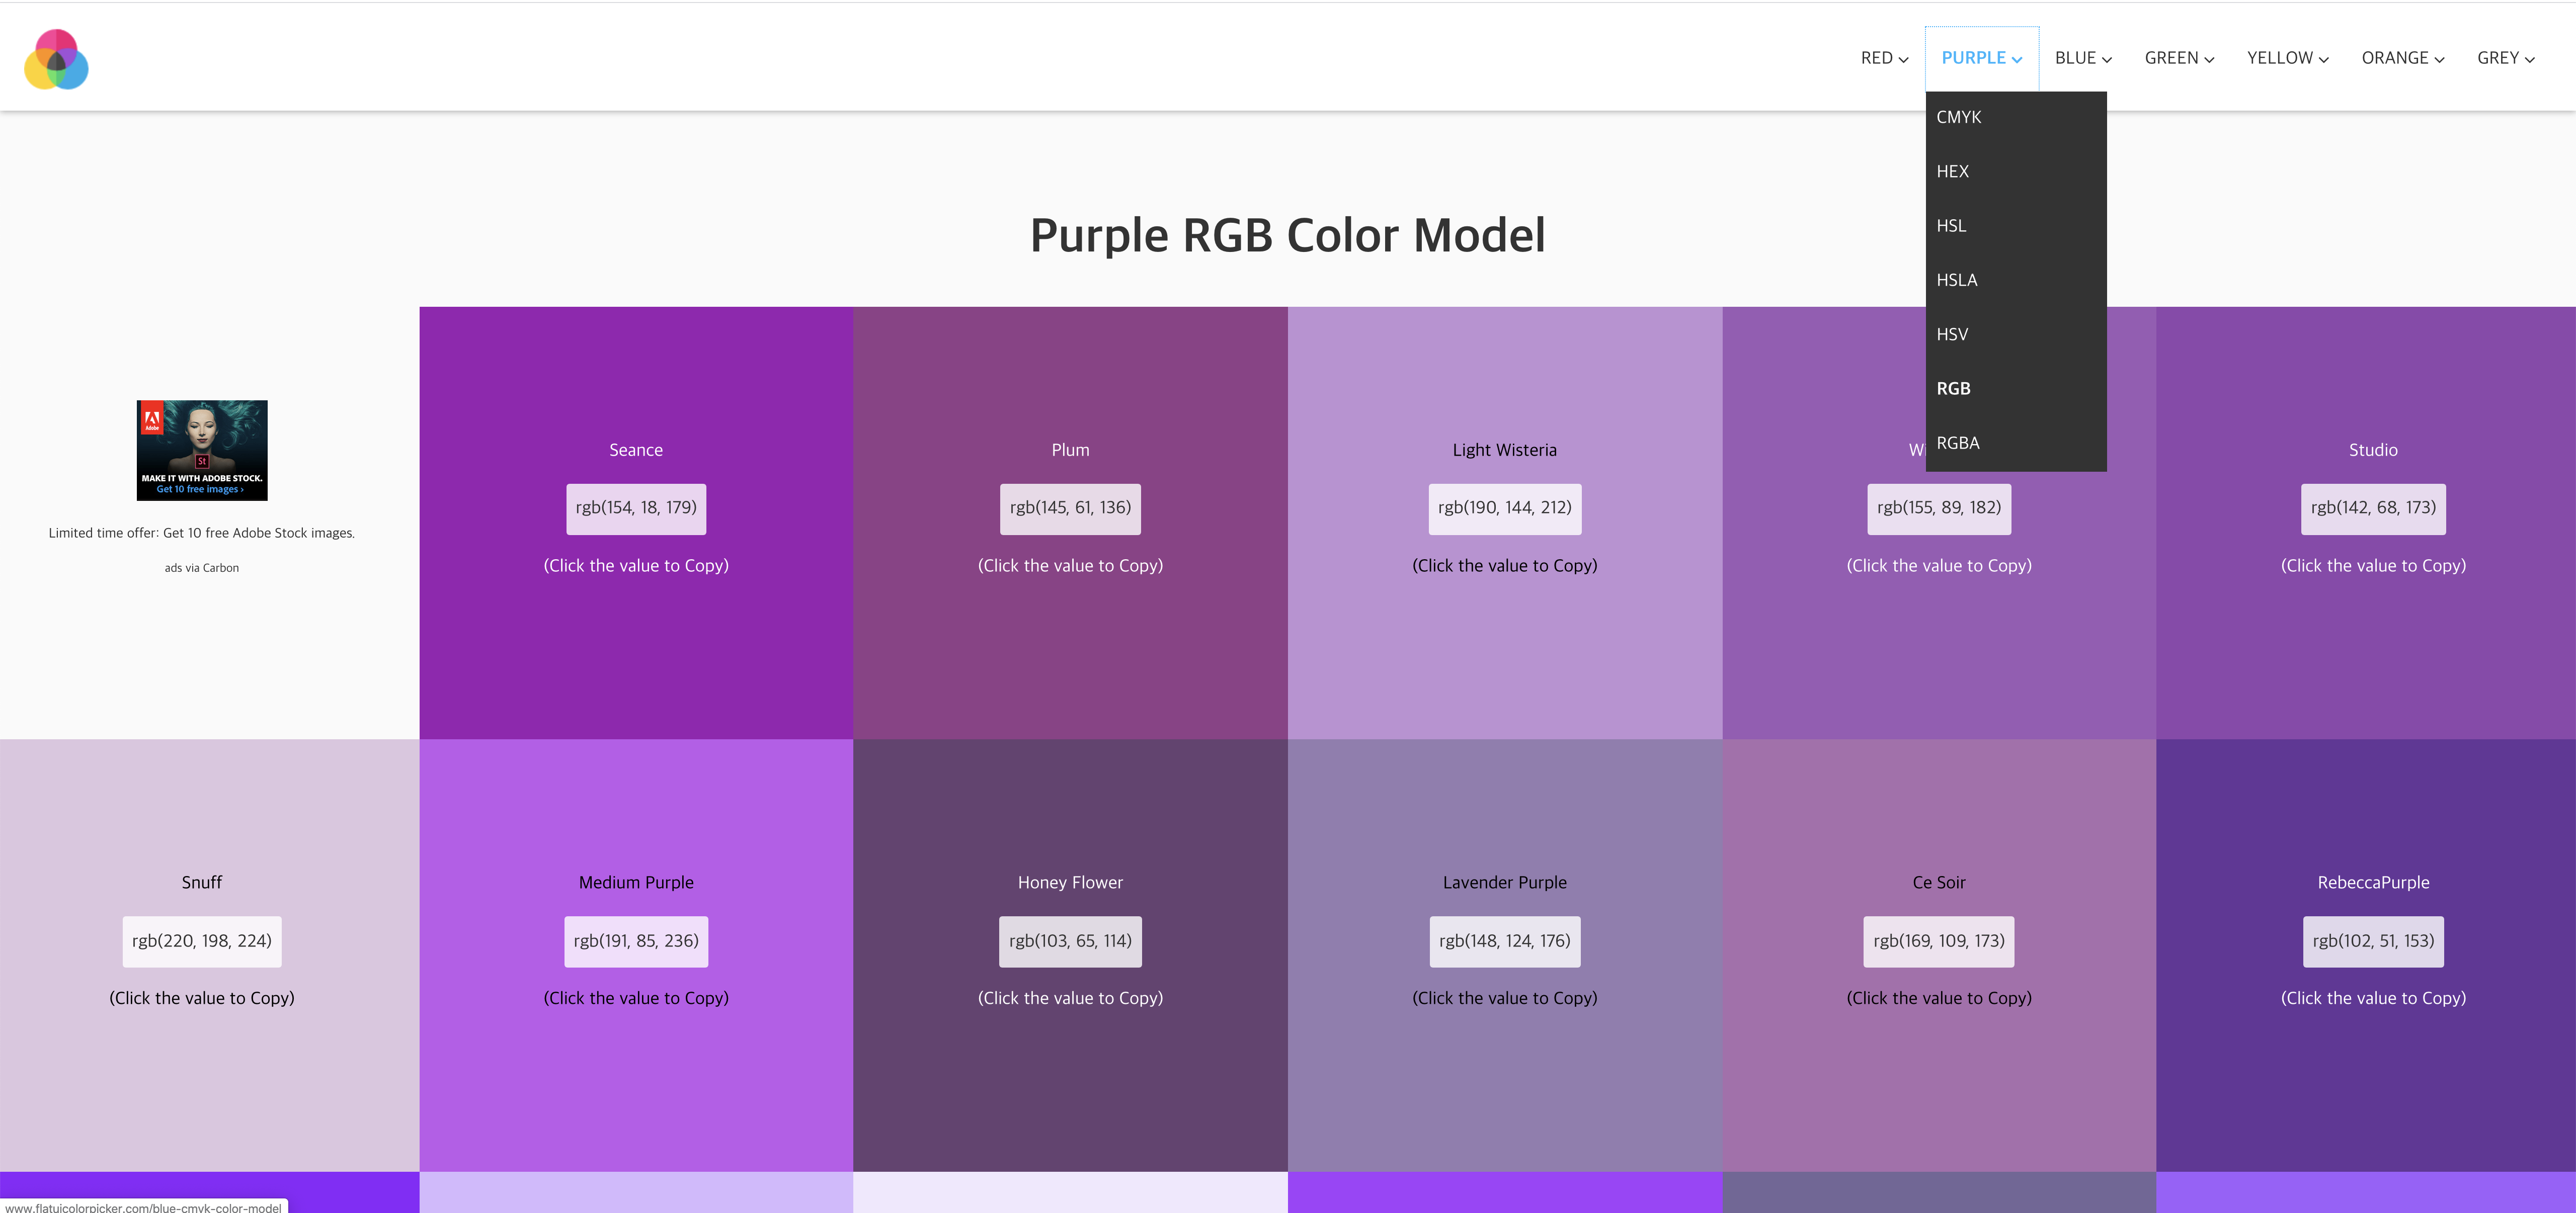Expand the YELLOW nav dropdown
2576x1213 pixels.
coord(2287,58)
